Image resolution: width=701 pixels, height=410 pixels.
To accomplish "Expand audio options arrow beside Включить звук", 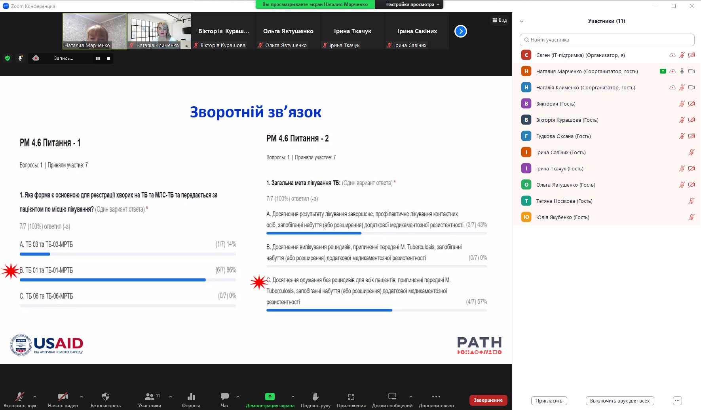I will tap(35, 396).
